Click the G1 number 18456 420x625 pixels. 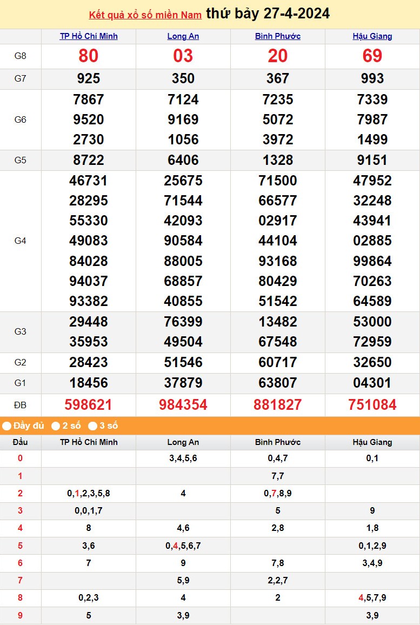89,383
